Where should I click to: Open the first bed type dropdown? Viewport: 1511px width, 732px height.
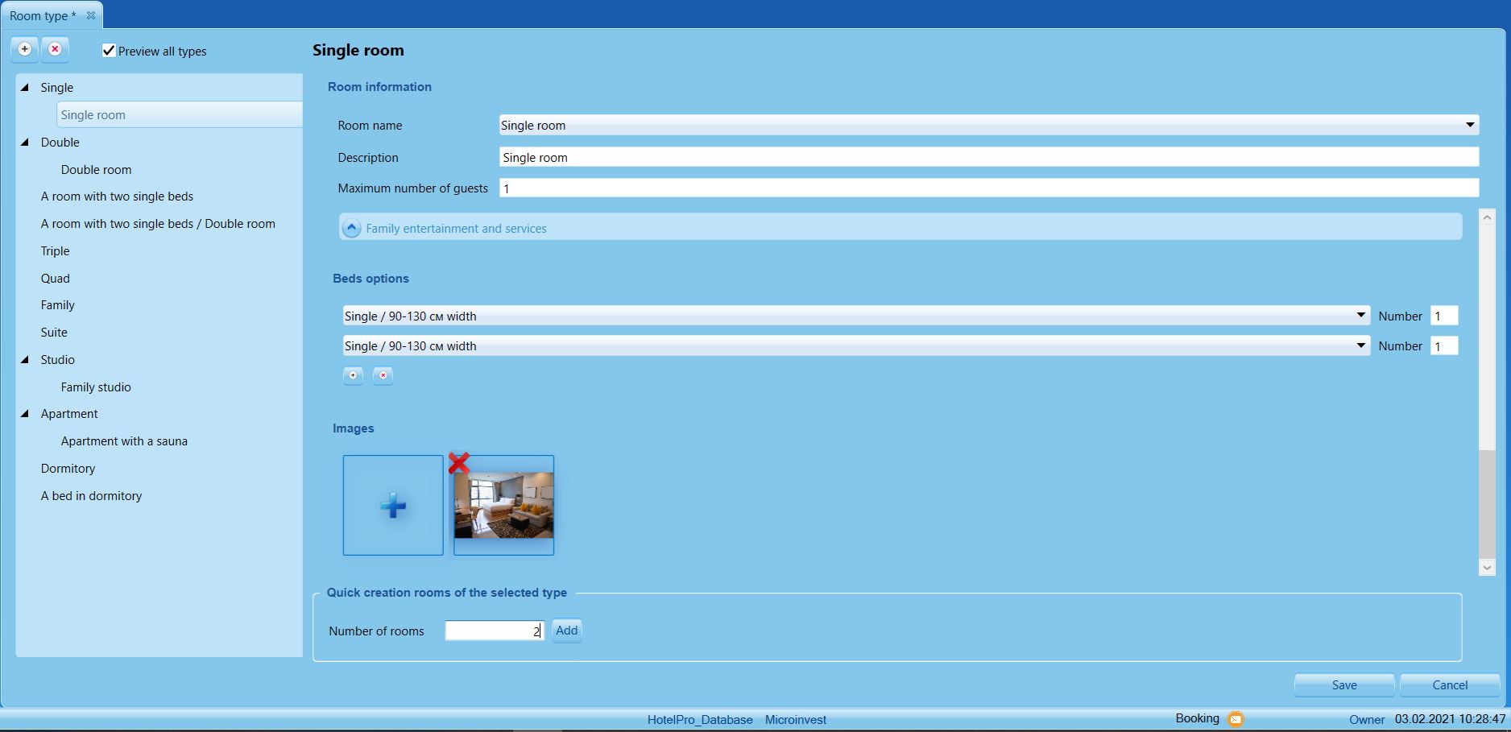1360,316
